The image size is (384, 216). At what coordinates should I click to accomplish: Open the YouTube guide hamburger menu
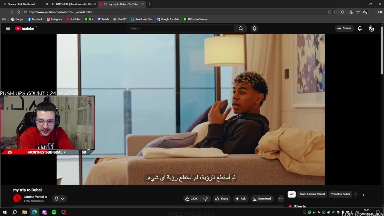[8, 28]
